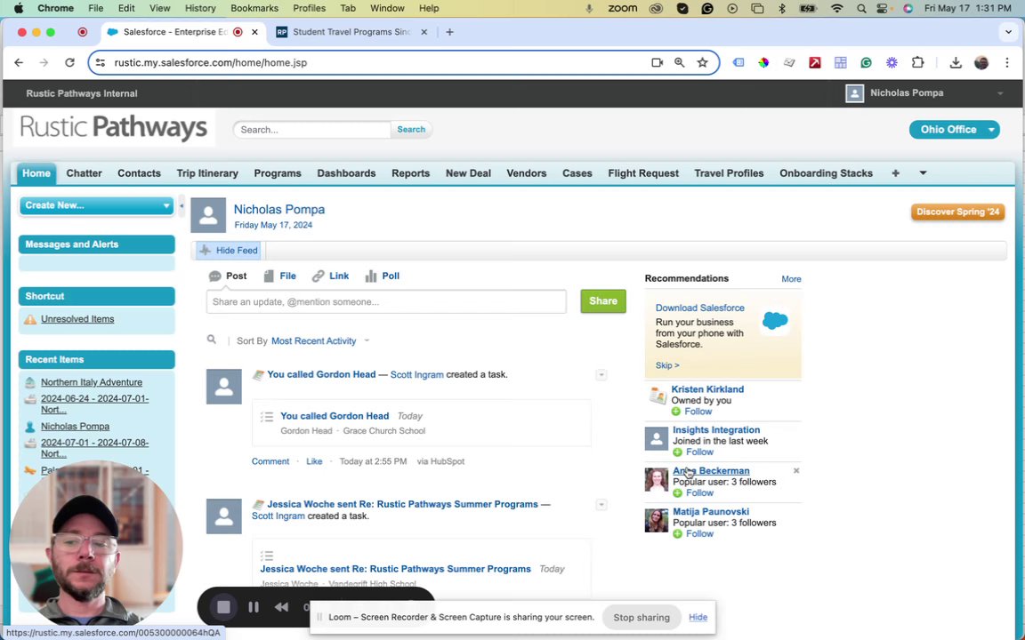Collapse the sidebar with the arrow handle

click(x=182, y=205)
